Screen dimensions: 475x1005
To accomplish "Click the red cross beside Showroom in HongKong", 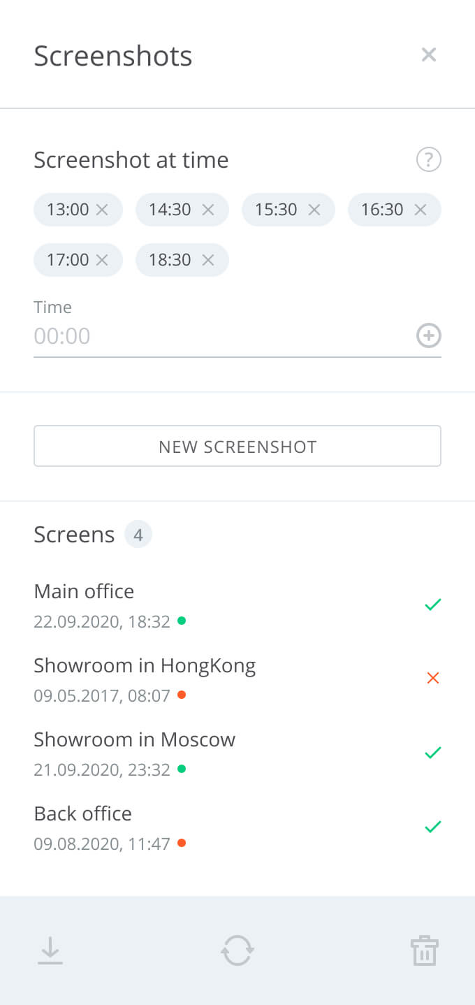I will [x=432, y=678].
